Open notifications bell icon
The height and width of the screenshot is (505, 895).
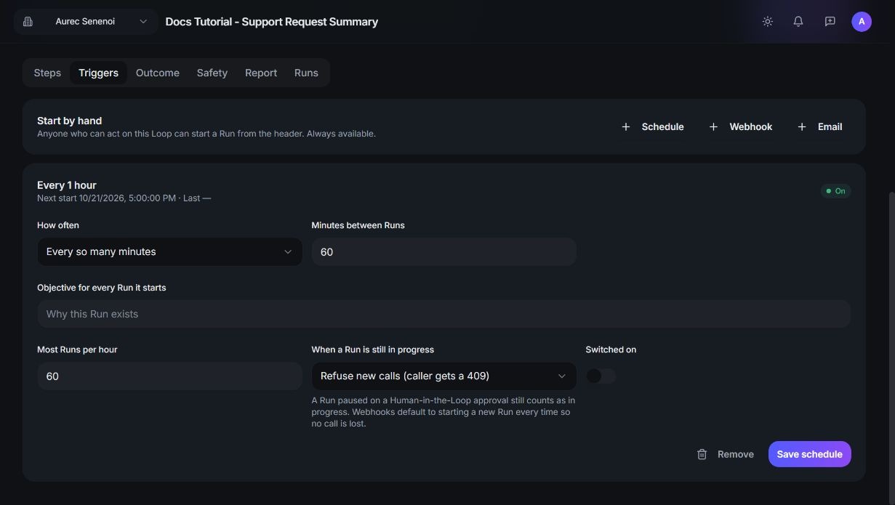798,22
